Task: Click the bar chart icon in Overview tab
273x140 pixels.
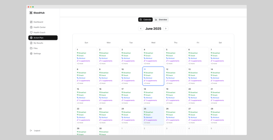Action: coord(156,19)
